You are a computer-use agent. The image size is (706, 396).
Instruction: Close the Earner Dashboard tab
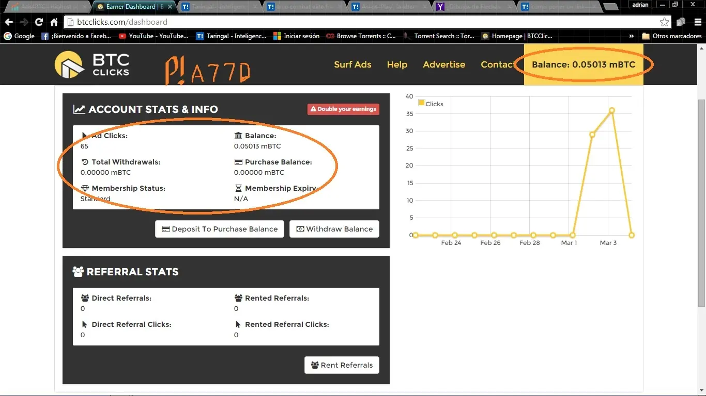[170, 7]
